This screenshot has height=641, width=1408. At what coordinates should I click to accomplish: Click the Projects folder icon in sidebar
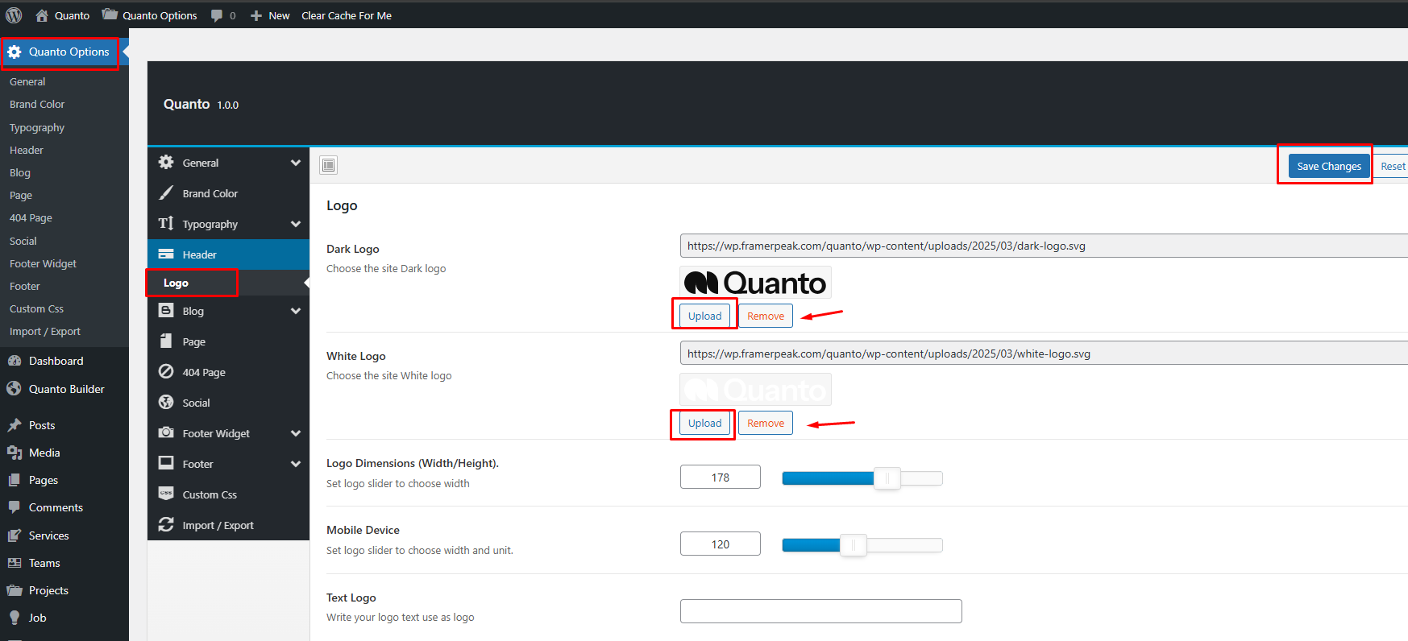click(x=15, y=590)
